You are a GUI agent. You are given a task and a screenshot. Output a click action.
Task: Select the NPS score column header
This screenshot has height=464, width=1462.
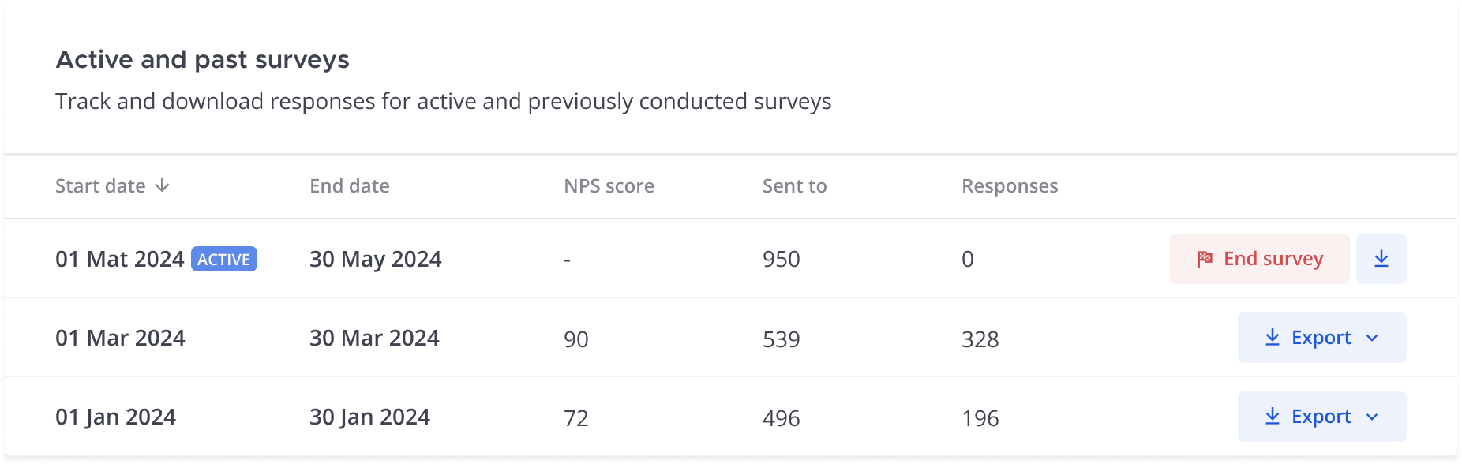click(x=608, y=185)
